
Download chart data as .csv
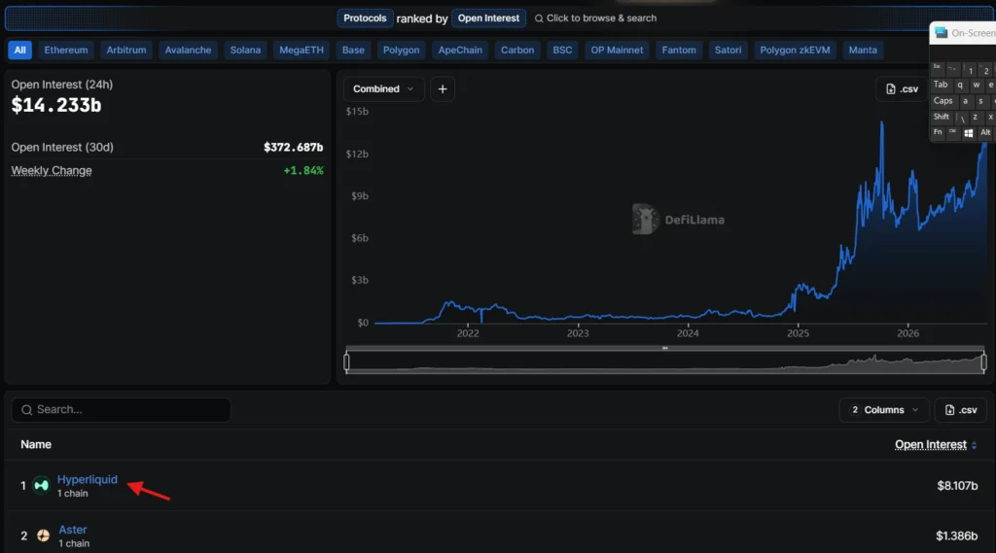coord(902,88)
